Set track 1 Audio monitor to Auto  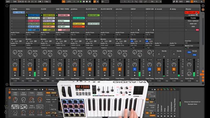pos(16,41)
